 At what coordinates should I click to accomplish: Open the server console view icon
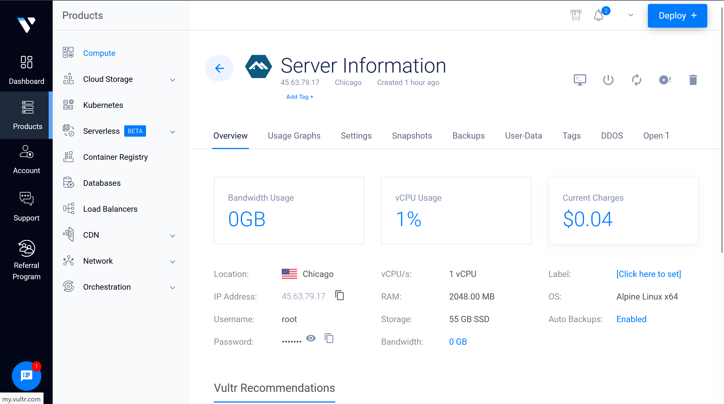point(580,80)
